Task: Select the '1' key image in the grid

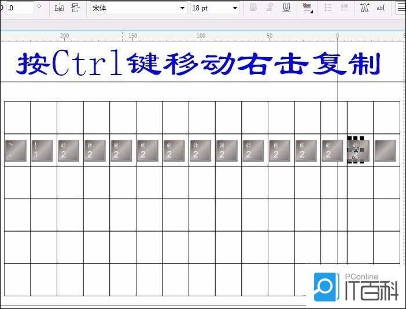Action: 42,151
